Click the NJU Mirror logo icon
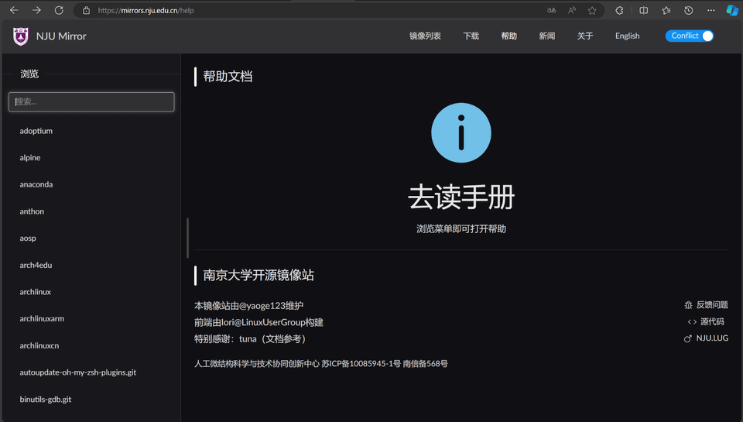The image size is (743, 422). point(21,36)
